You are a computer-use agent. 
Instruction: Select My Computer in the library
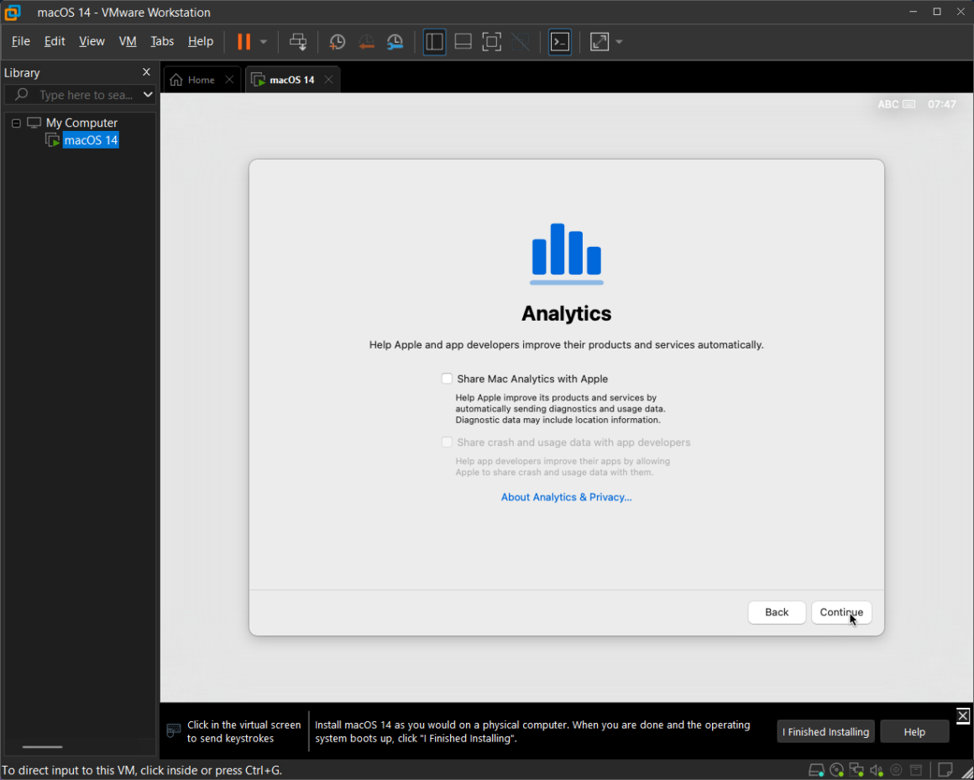(81, 123)
